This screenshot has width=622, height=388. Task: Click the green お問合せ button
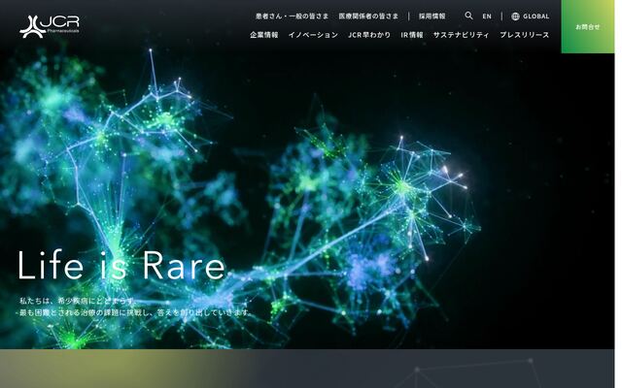point(587,26)
